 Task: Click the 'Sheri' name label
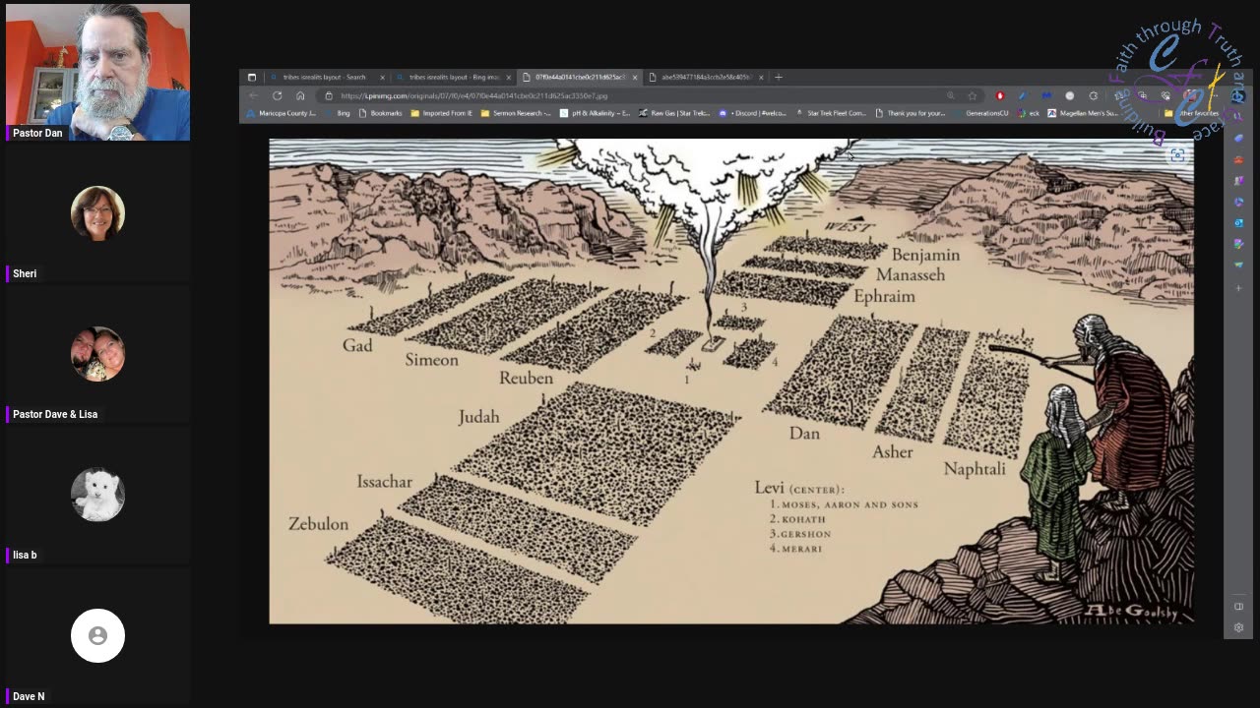pyautogui.click(x=25, y=273)
